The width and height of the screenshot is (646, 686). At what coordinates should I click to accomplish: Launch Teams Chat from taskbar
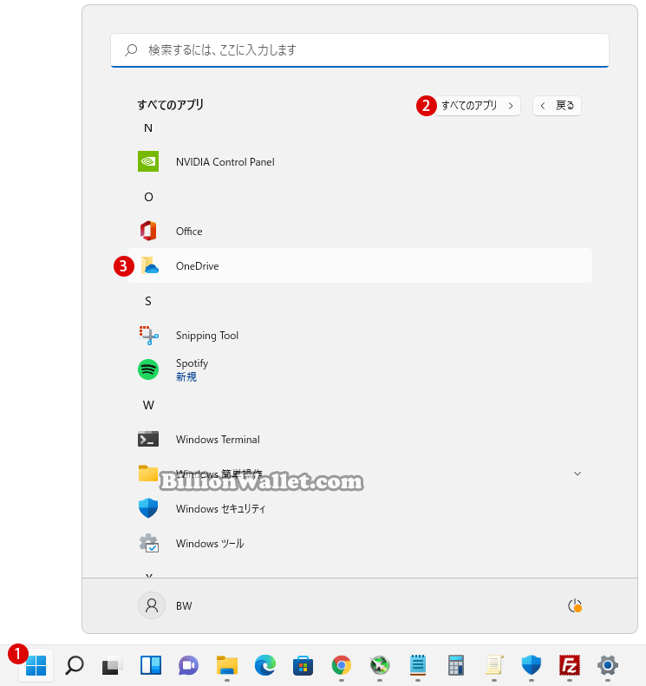click(188, 666)
